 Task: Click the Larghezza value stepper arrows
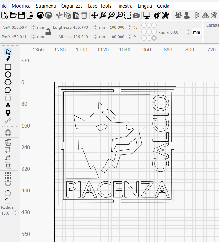(x=95, y=27)
